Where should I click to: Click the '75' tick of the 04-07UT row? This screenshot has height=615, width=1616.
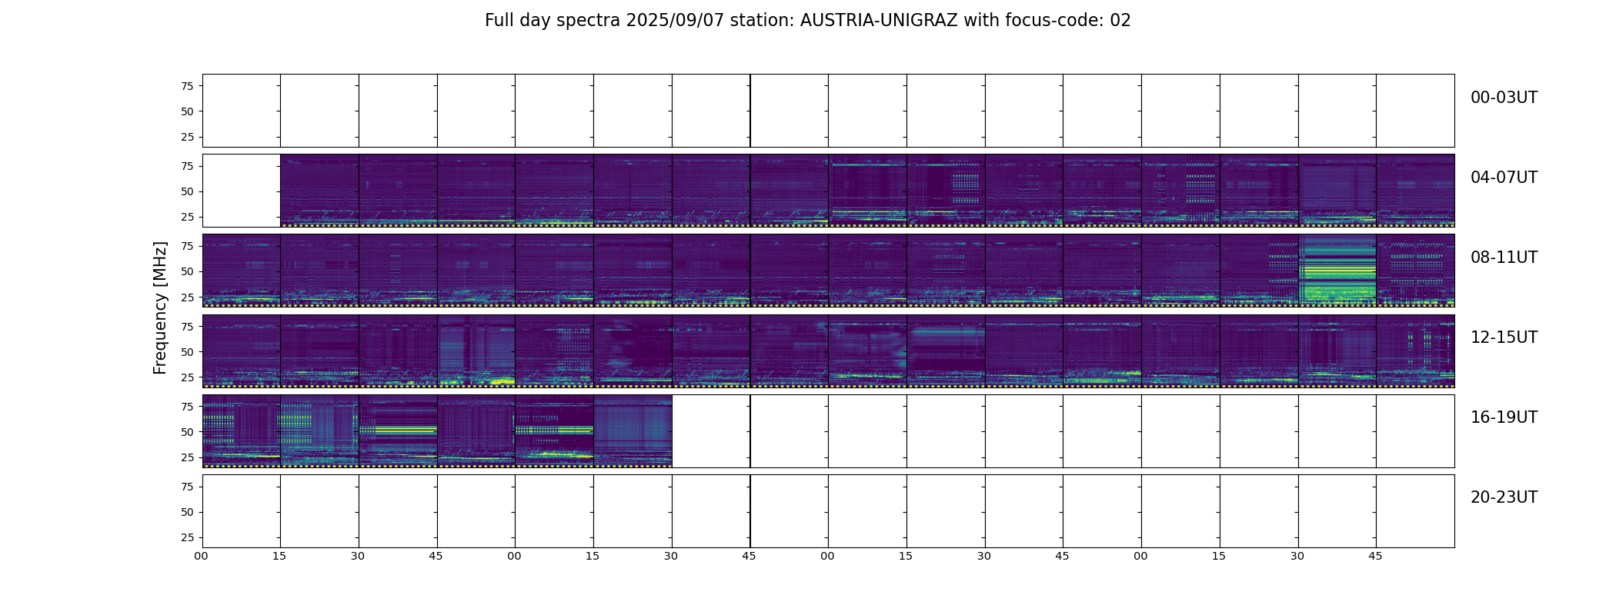pos(187,166)
